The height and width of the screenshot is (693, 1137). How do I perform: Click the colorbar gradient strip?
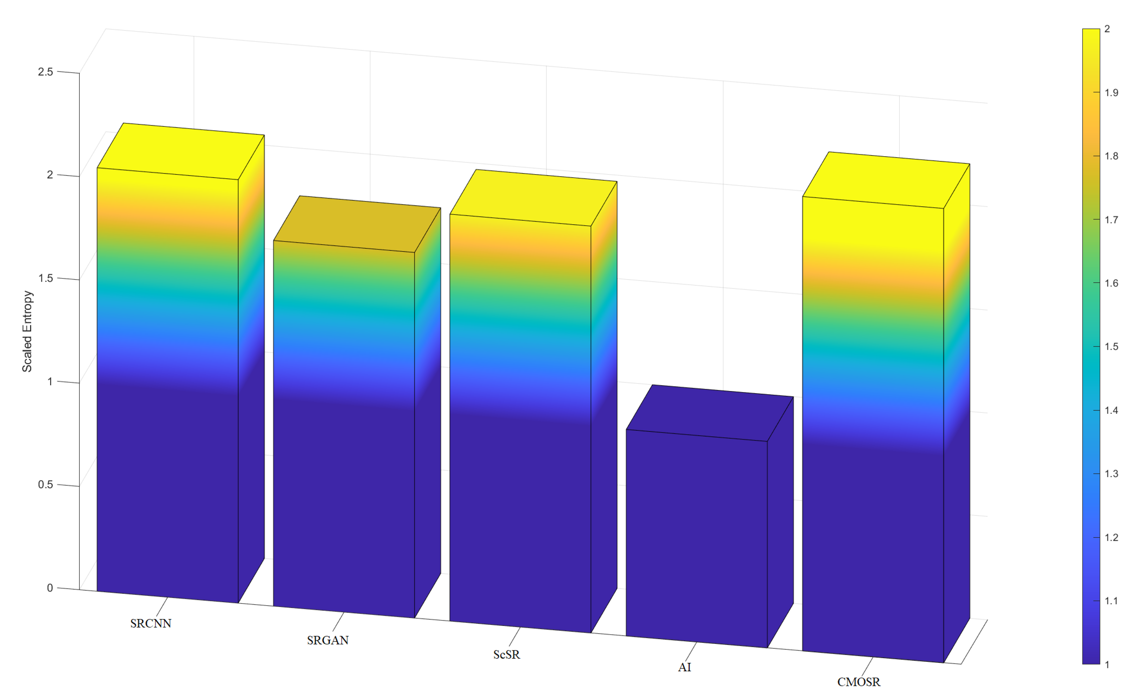[x=1091, y=346]
